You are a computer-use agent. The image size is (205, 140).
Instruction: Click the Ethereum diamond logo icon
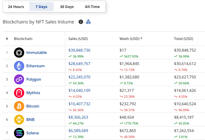tap(19, 66)
